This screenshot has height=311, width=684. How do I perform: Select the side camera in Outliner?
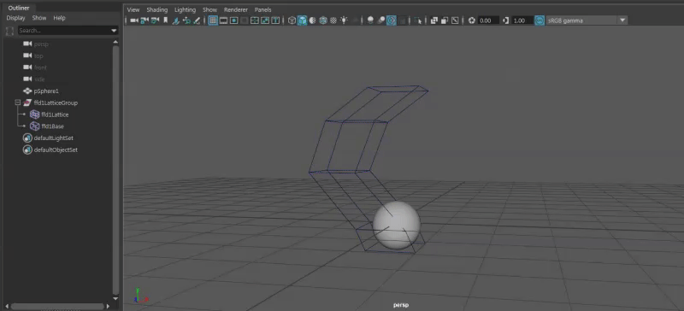[x=39, y=79]
